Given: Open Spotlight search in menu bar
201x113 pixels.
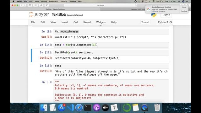Looking at the screenshot, I should [x=179, y=1].
